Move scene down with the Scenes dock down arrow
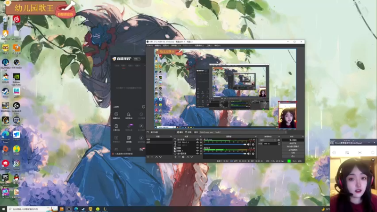The width and height of the screenshot is (377, 212). pos(160,157)
